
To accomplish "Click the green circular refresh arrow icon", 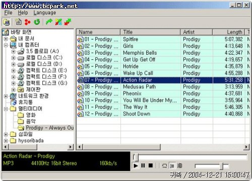I will 37,22.
